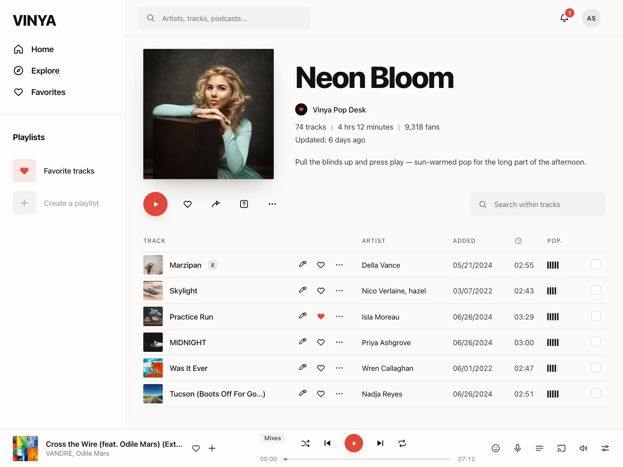Image resolution: width=623 pixels, height=467 pixels.
Task: Open more options for Practice Run
Action: coord(340,316)
